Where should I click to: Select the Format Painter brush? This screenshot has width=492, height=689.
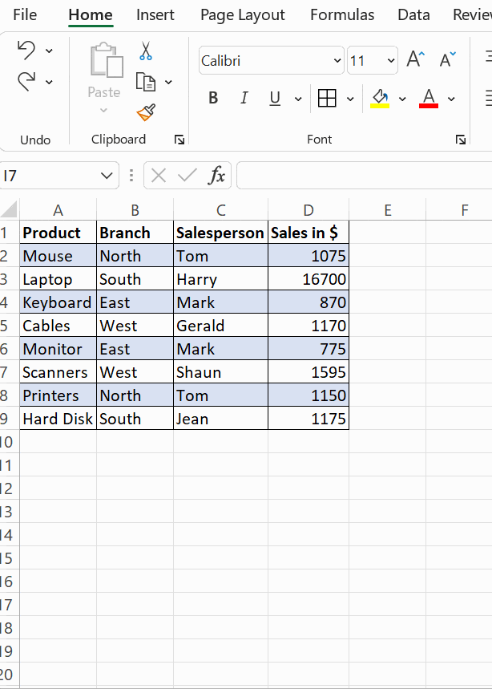tap(146, 112)
